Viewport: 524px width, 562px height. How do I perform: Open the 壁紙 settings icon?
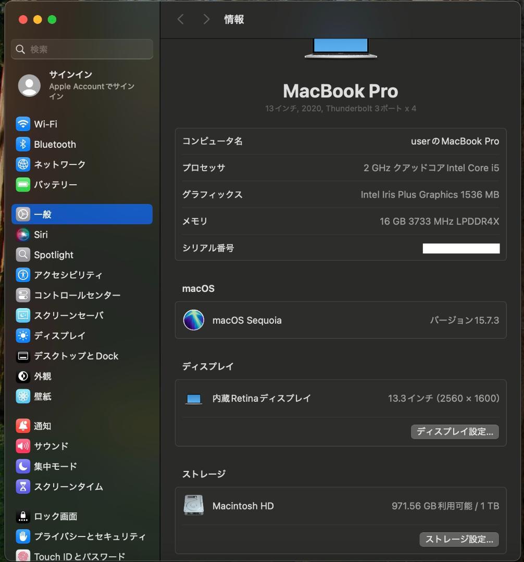click(23, 396)
